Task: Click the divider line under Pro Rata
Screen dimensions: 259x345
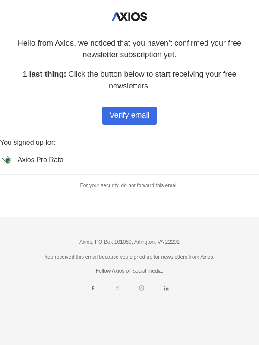Action: 129,174
